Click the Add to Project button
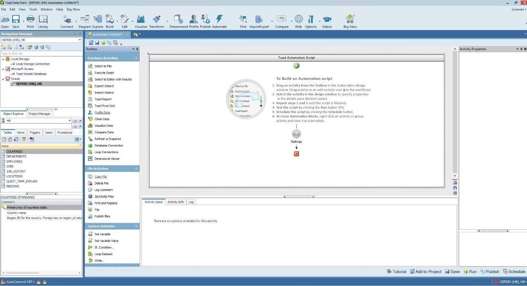The image size is (527, 286). tap(426, 272)
